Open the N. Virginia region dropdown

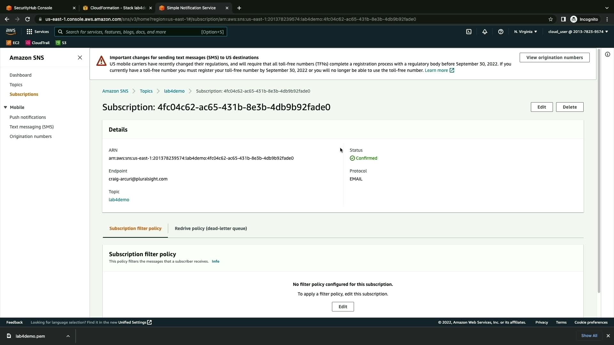point(525,32)
